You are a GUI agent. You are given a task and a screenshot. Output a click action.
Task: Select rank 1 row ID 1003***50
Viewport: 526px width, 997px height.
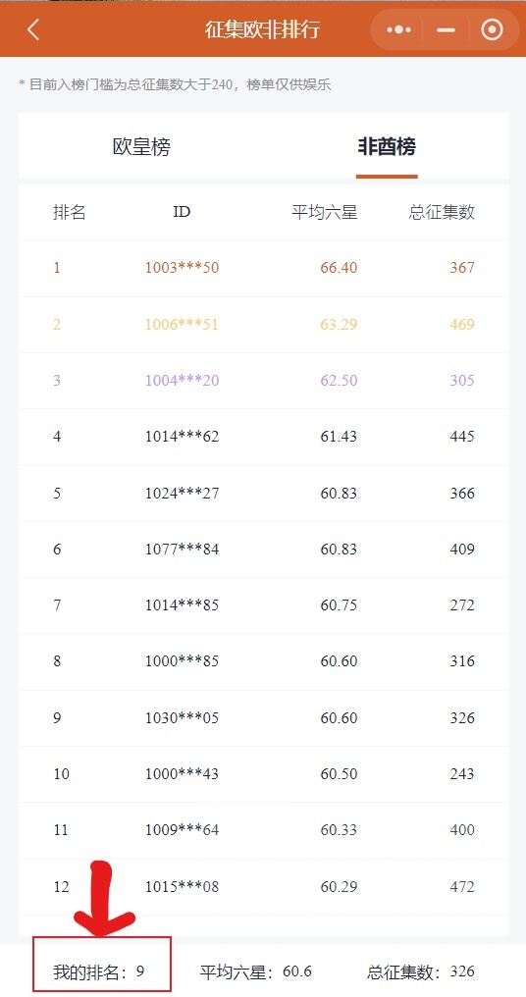(264, 268)
